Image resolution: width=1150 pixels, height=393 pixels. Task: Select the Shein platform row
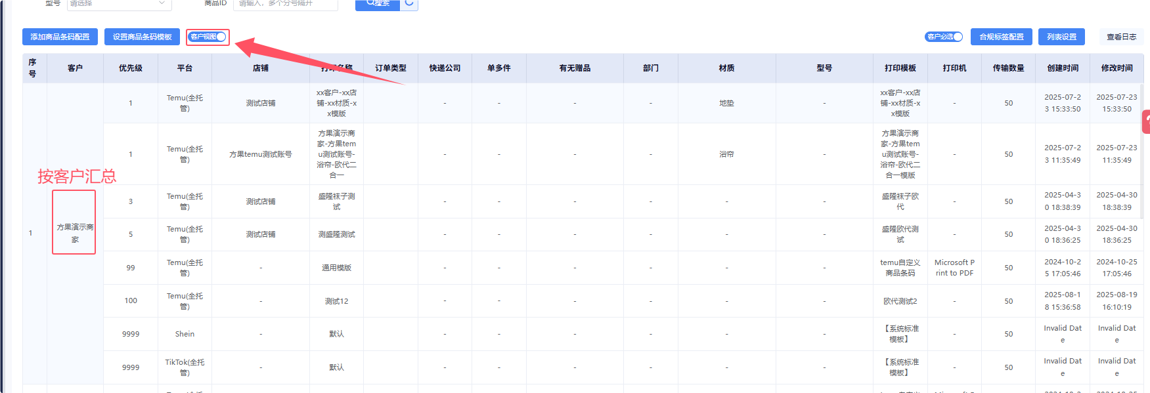pos(185,334)
